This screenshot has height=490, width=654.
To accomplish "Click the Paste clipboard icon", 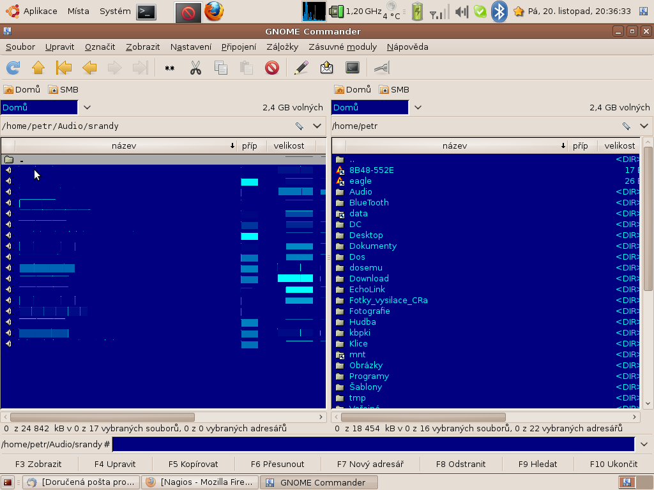I will [246, 68].
